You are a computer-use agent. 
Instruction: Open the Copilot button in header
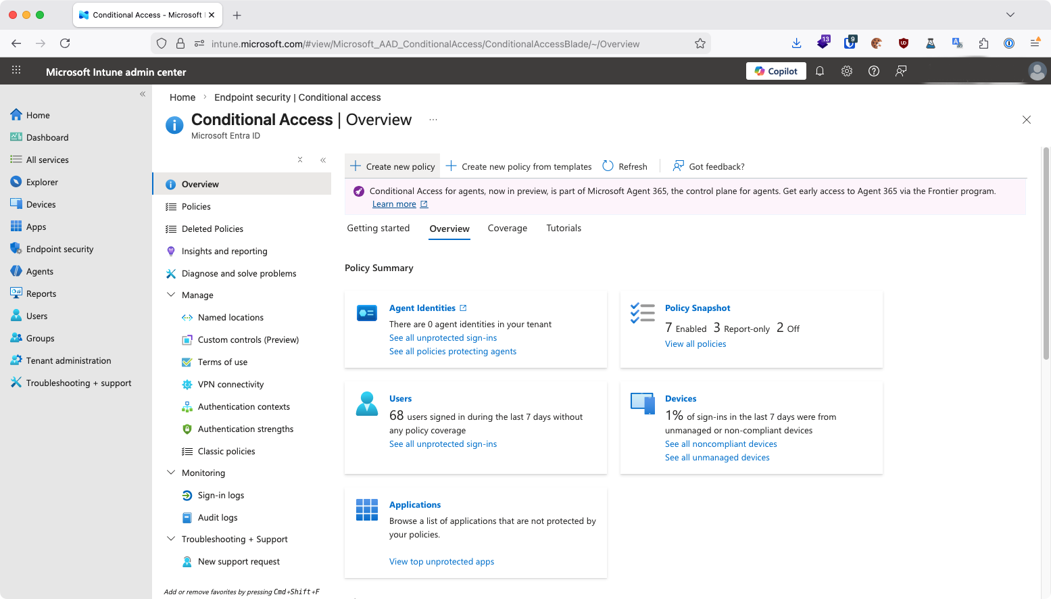click(776, 71)
